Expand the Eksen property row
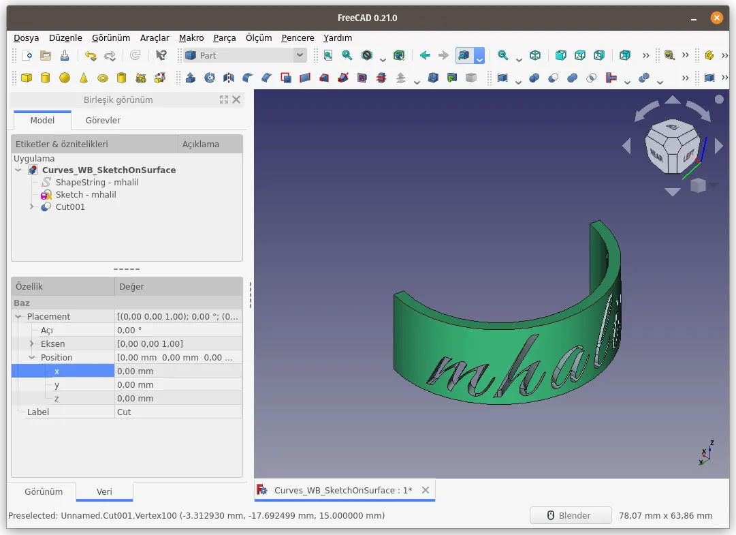This screenshot has width=736, height=535. [31, 343]
